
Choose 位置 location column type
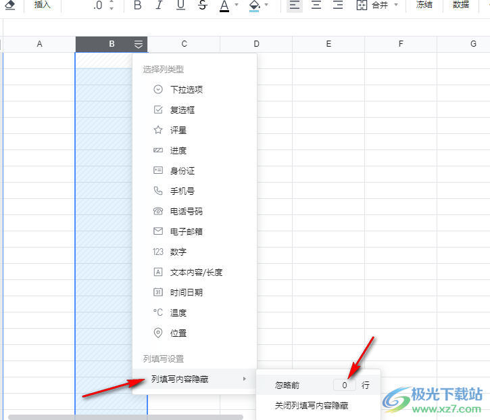[x=195, y=333]
